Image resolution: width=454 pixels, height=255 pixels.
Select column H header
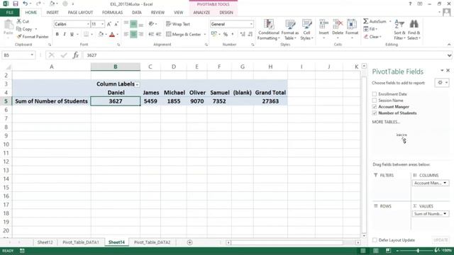(270, 67)
